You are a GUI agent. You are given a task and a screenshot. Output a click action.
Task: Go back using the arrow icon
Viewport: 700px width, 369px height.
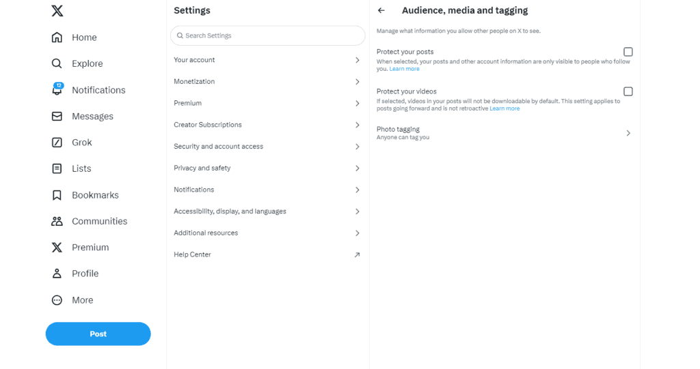click(381, 11)
